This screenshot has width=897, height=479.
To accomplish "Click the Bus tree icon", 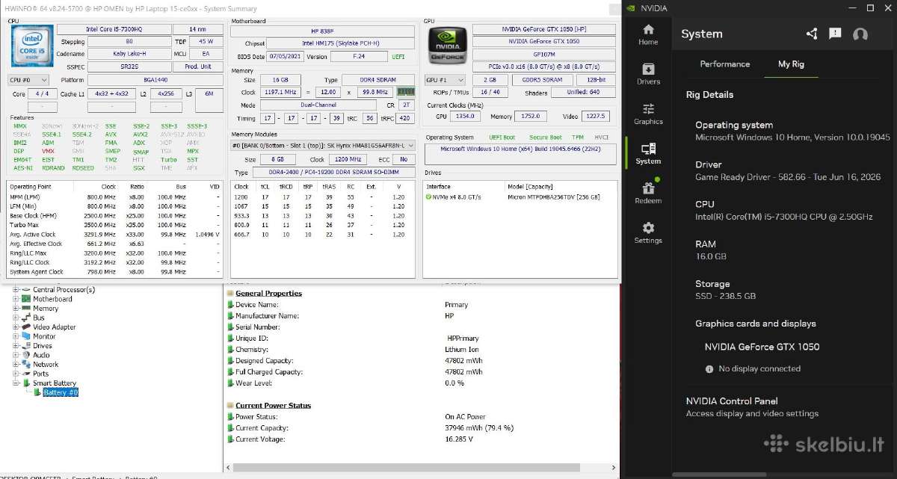I will [26, 318].
